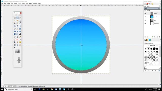Open the Brushes dock configuration menu arrow
Viewport: 162px width, 91px height.
[x=160, y=40]
